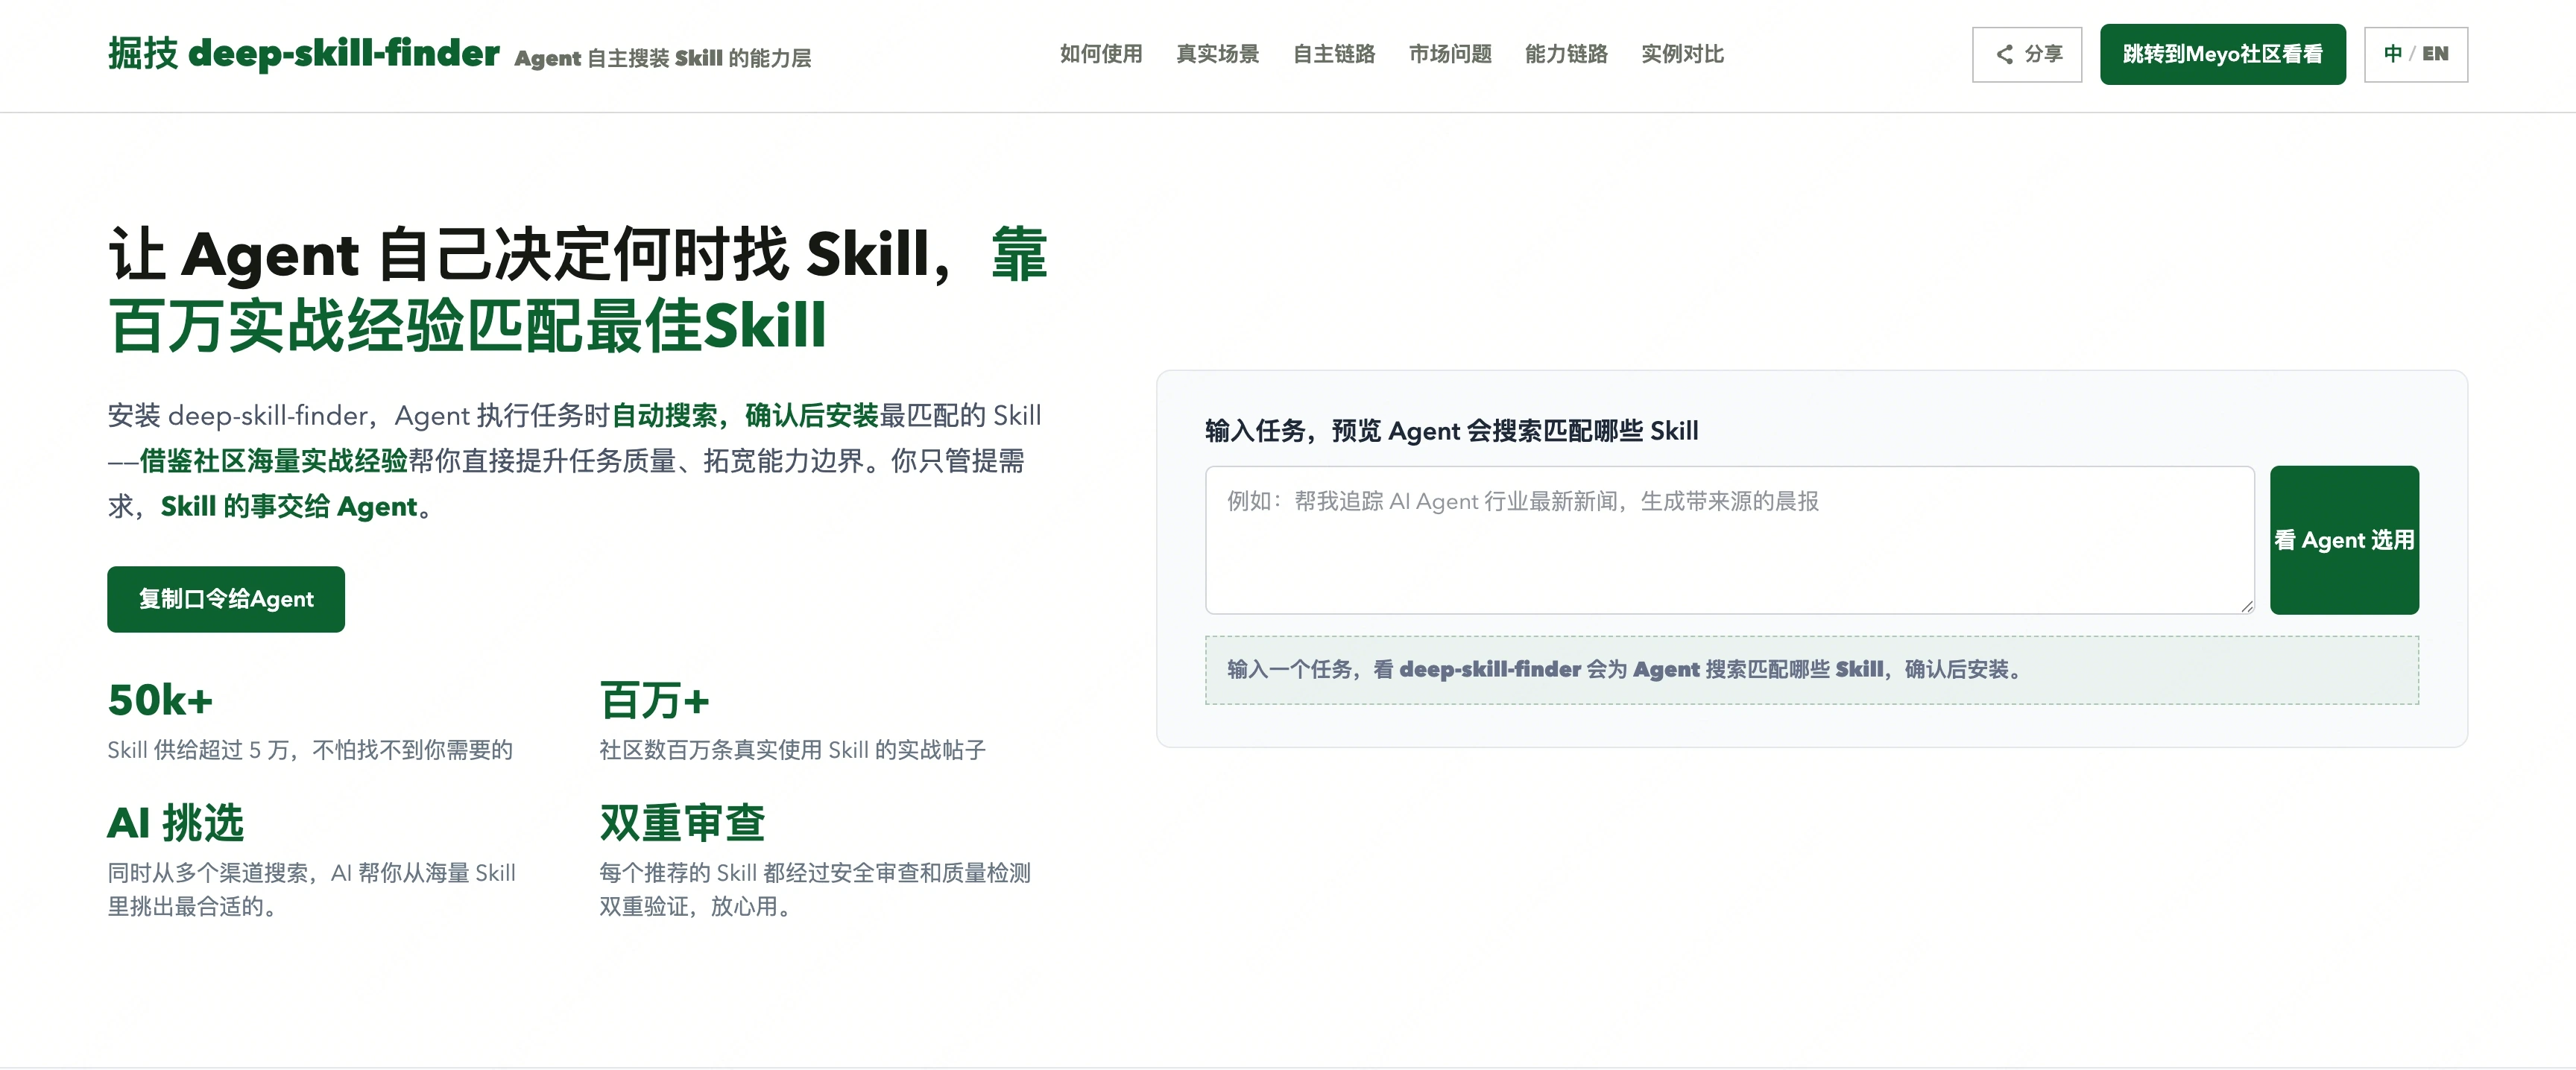Jump to 自主链路 section

1334,54
